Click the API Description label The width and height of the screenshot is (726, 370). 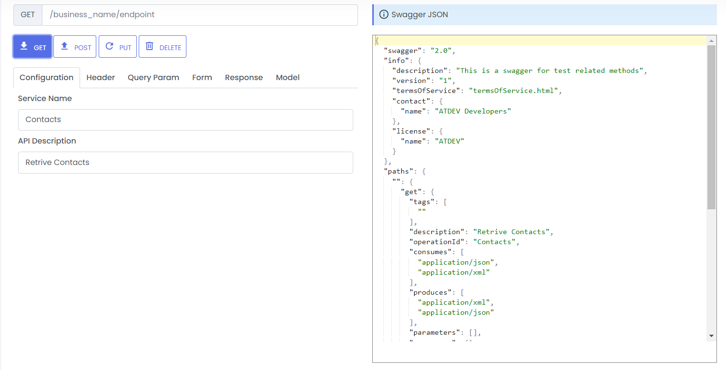pyautogui.click(x=47, y=141)
